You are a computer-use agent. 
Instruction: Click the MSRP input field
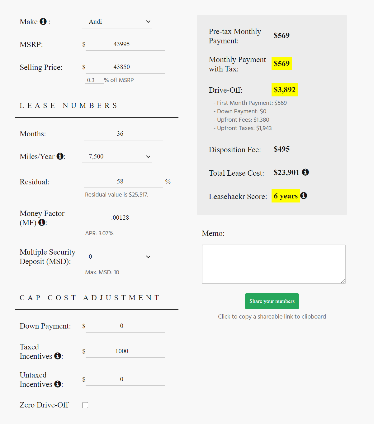(125, 44)
